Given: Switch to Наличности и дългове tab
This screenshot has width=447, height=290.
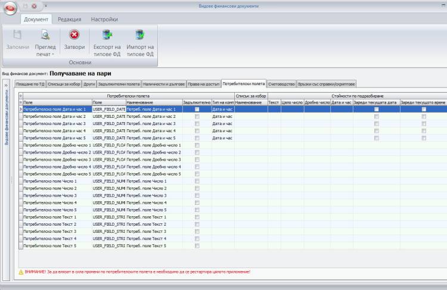Looking at the screenshot, I should 164,84.
